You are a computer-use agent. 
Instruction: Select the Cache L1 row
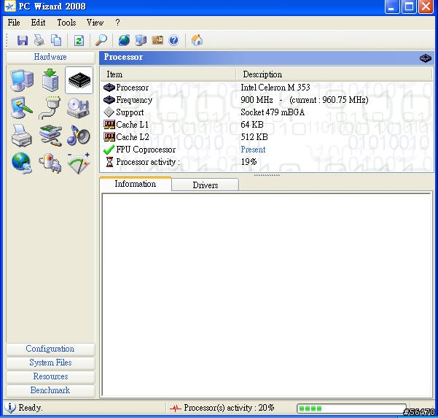click(267, 125)
